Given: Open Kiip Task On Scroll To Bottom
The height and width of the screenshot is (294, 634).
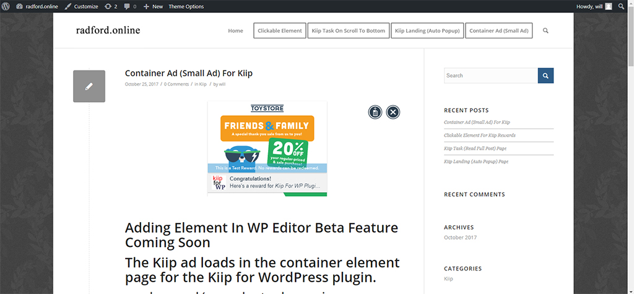Looking at the screenshot, I should [x=349, y=31].
